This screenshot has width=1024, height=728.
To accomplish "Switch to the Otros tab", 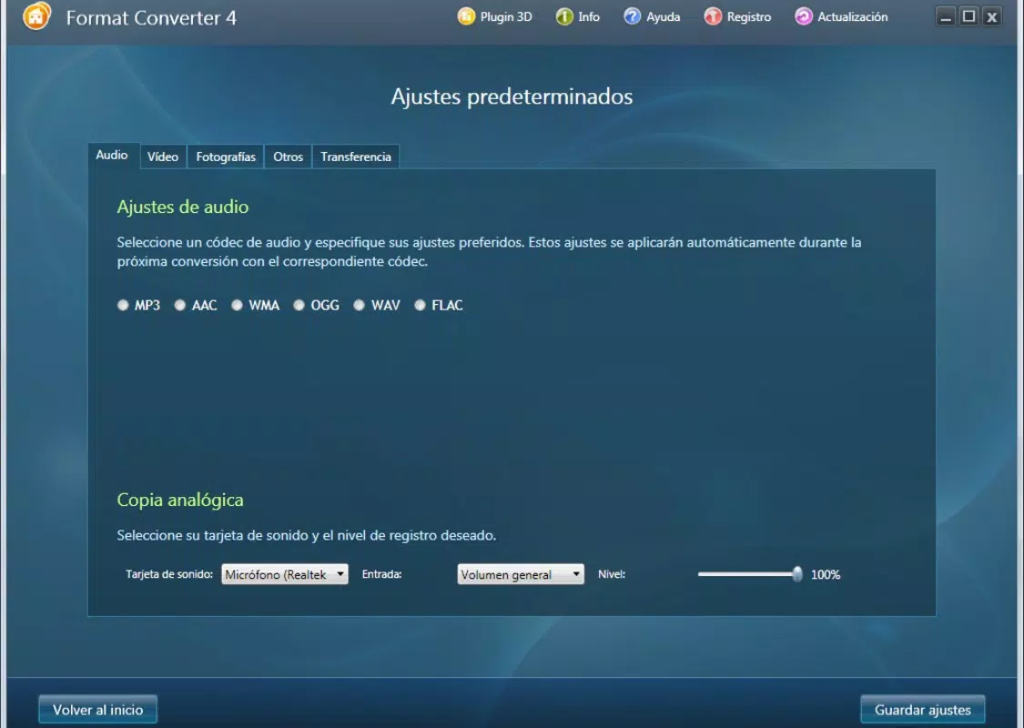I will tap(288, 157).
